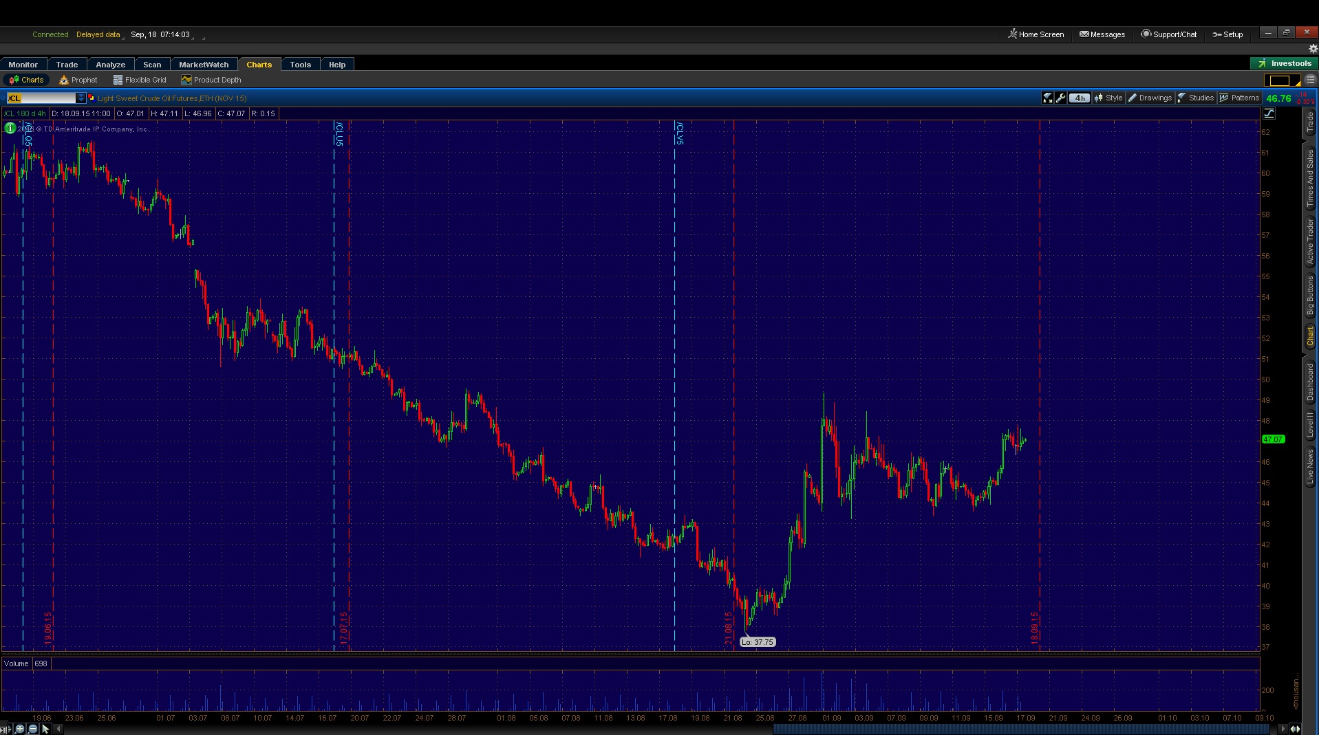
Task: Open the Setup menu
Action: pyautogui.click(x=1227, y=34)
